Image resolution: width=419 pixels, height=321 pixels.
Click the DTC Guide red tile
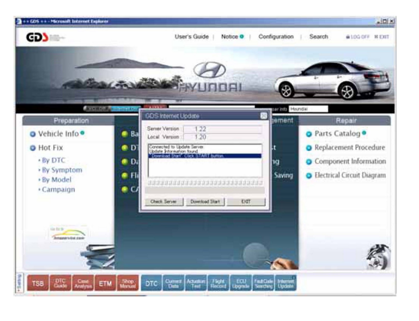(60, 283)
